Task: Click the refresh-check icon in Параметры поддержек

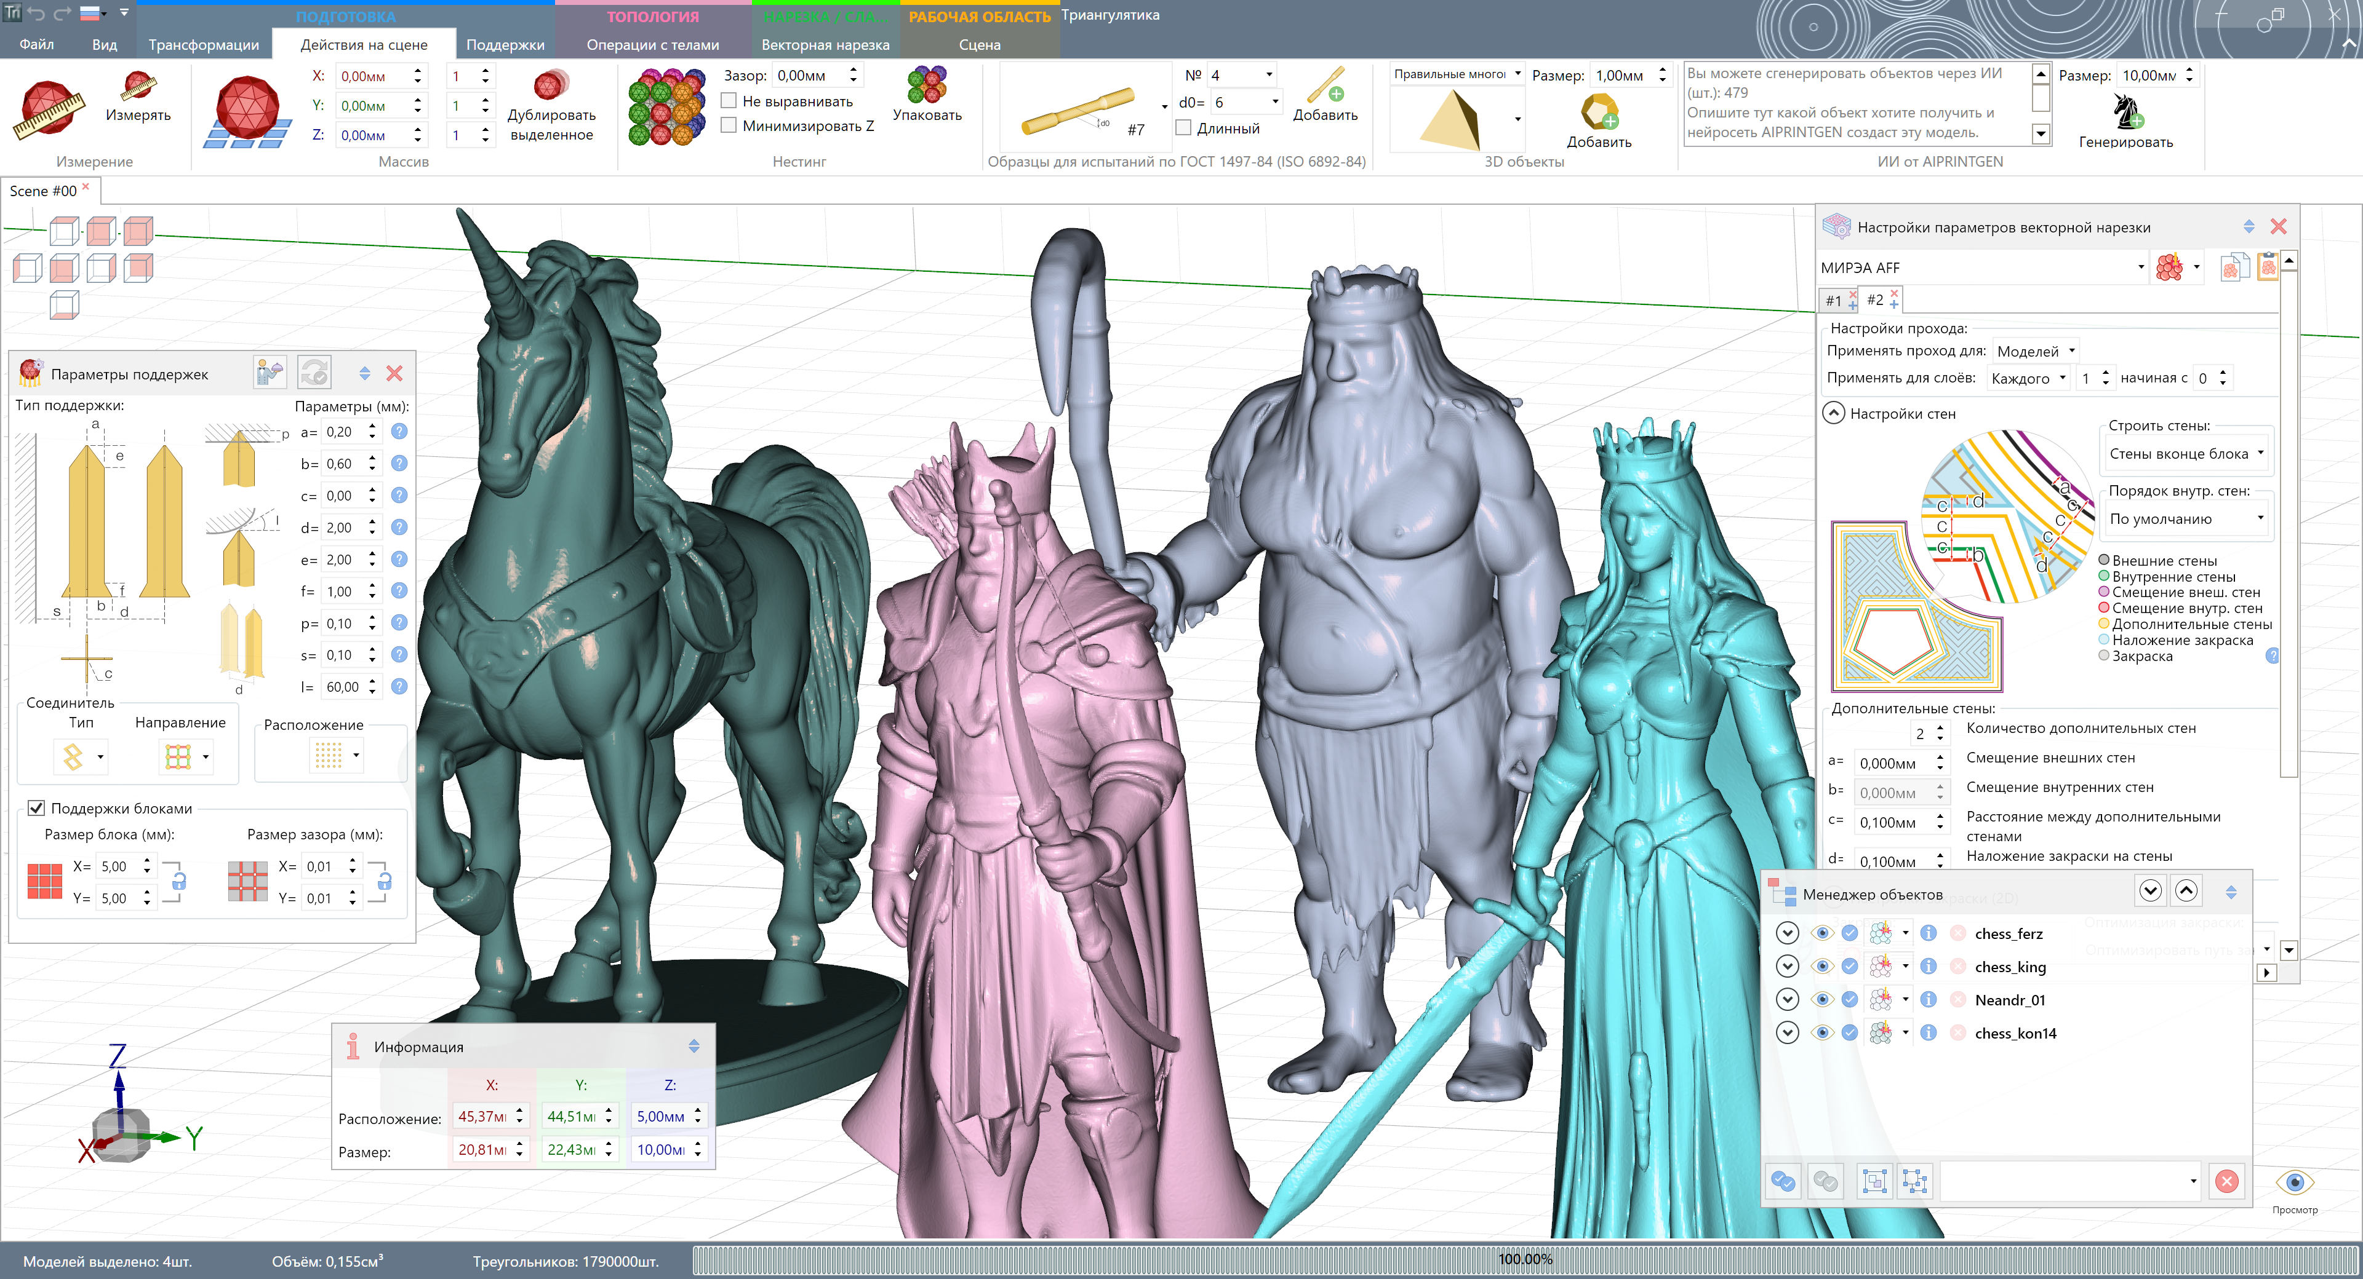Action: pyautogui.click(x=314, y=372)
